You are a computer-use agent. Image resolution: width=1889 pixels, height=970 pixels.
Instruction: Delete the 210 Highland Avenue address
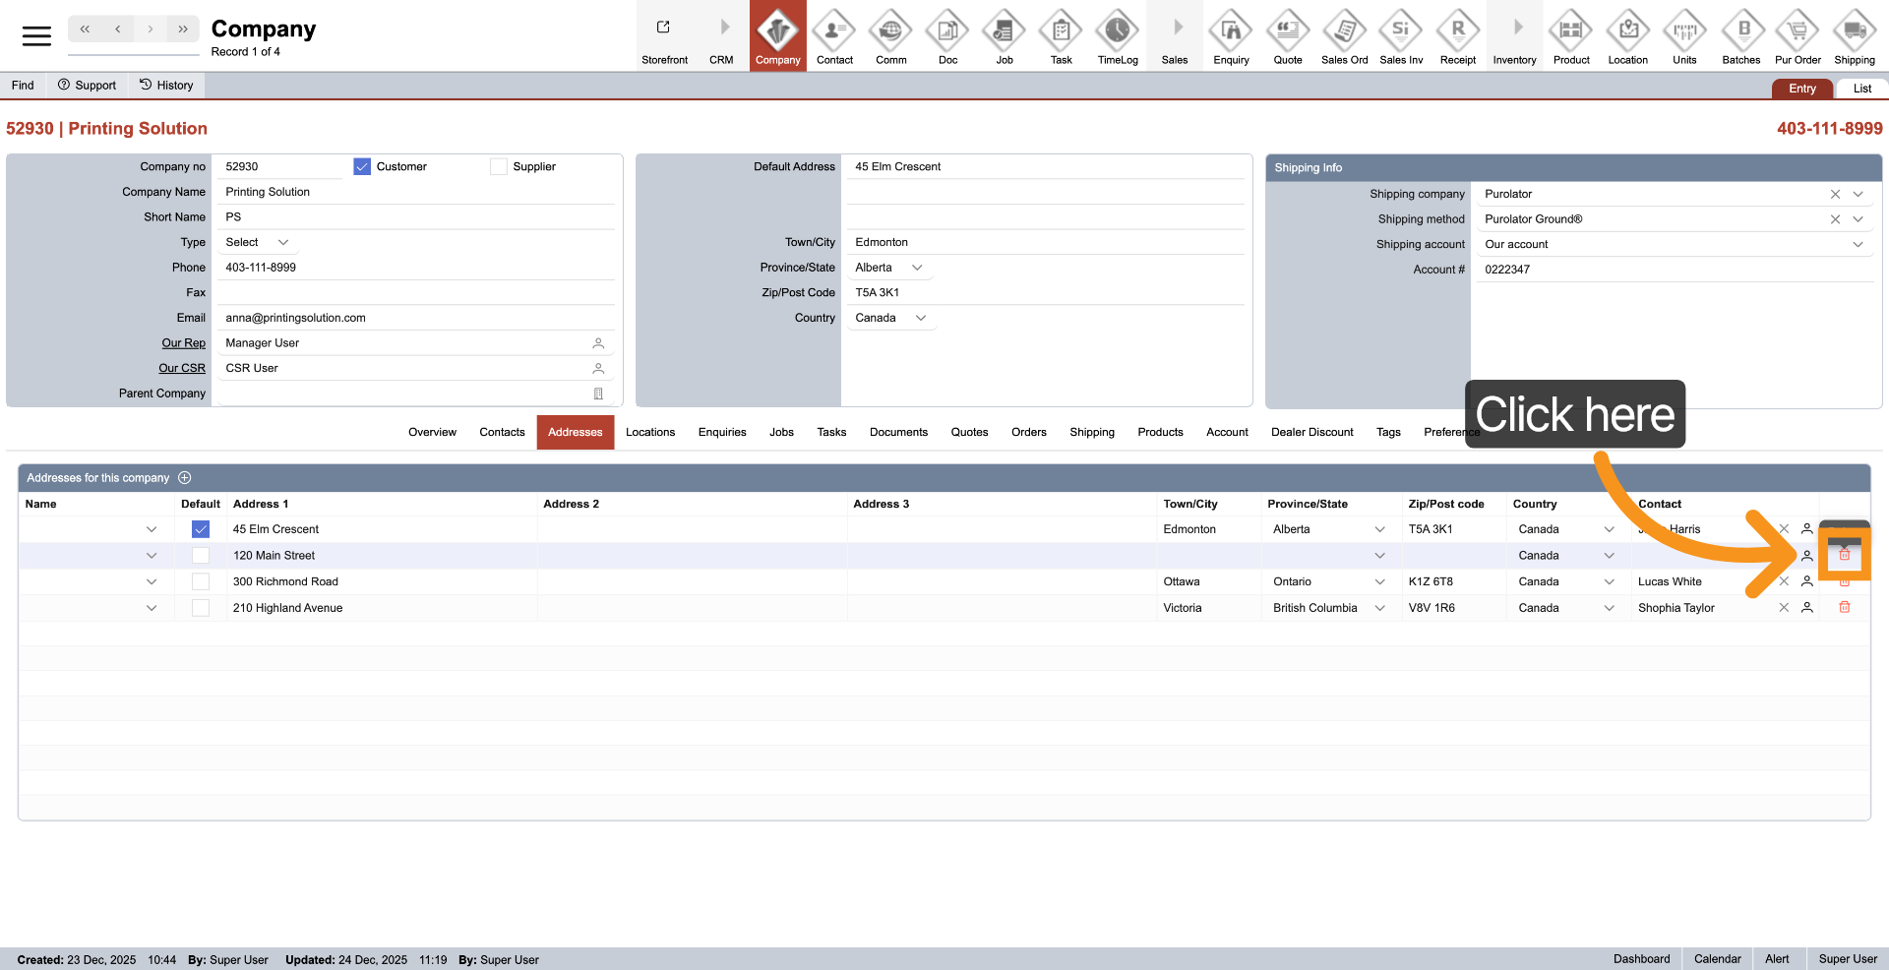pyautogui.click(x=1844, y=608)
